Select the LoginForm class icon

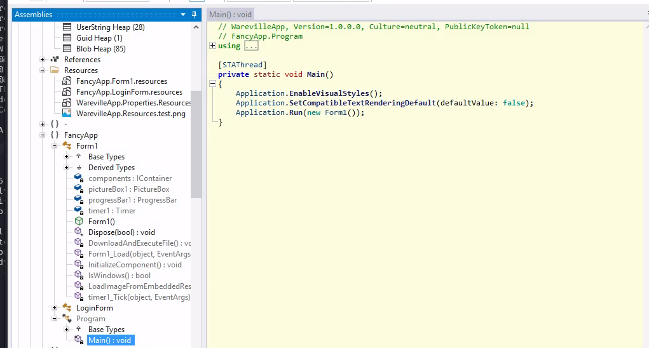click(67, 308)
